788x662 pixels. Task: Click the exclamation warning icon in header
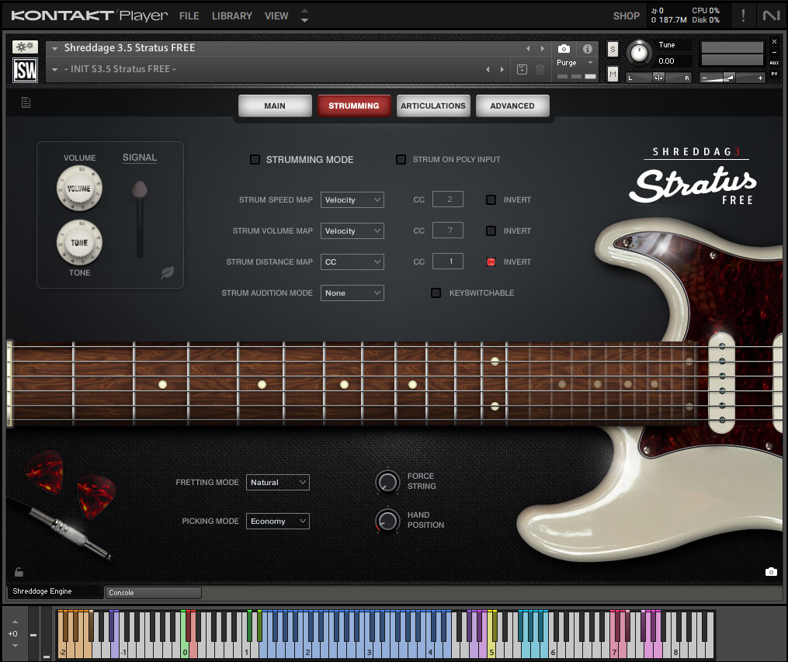743,16
